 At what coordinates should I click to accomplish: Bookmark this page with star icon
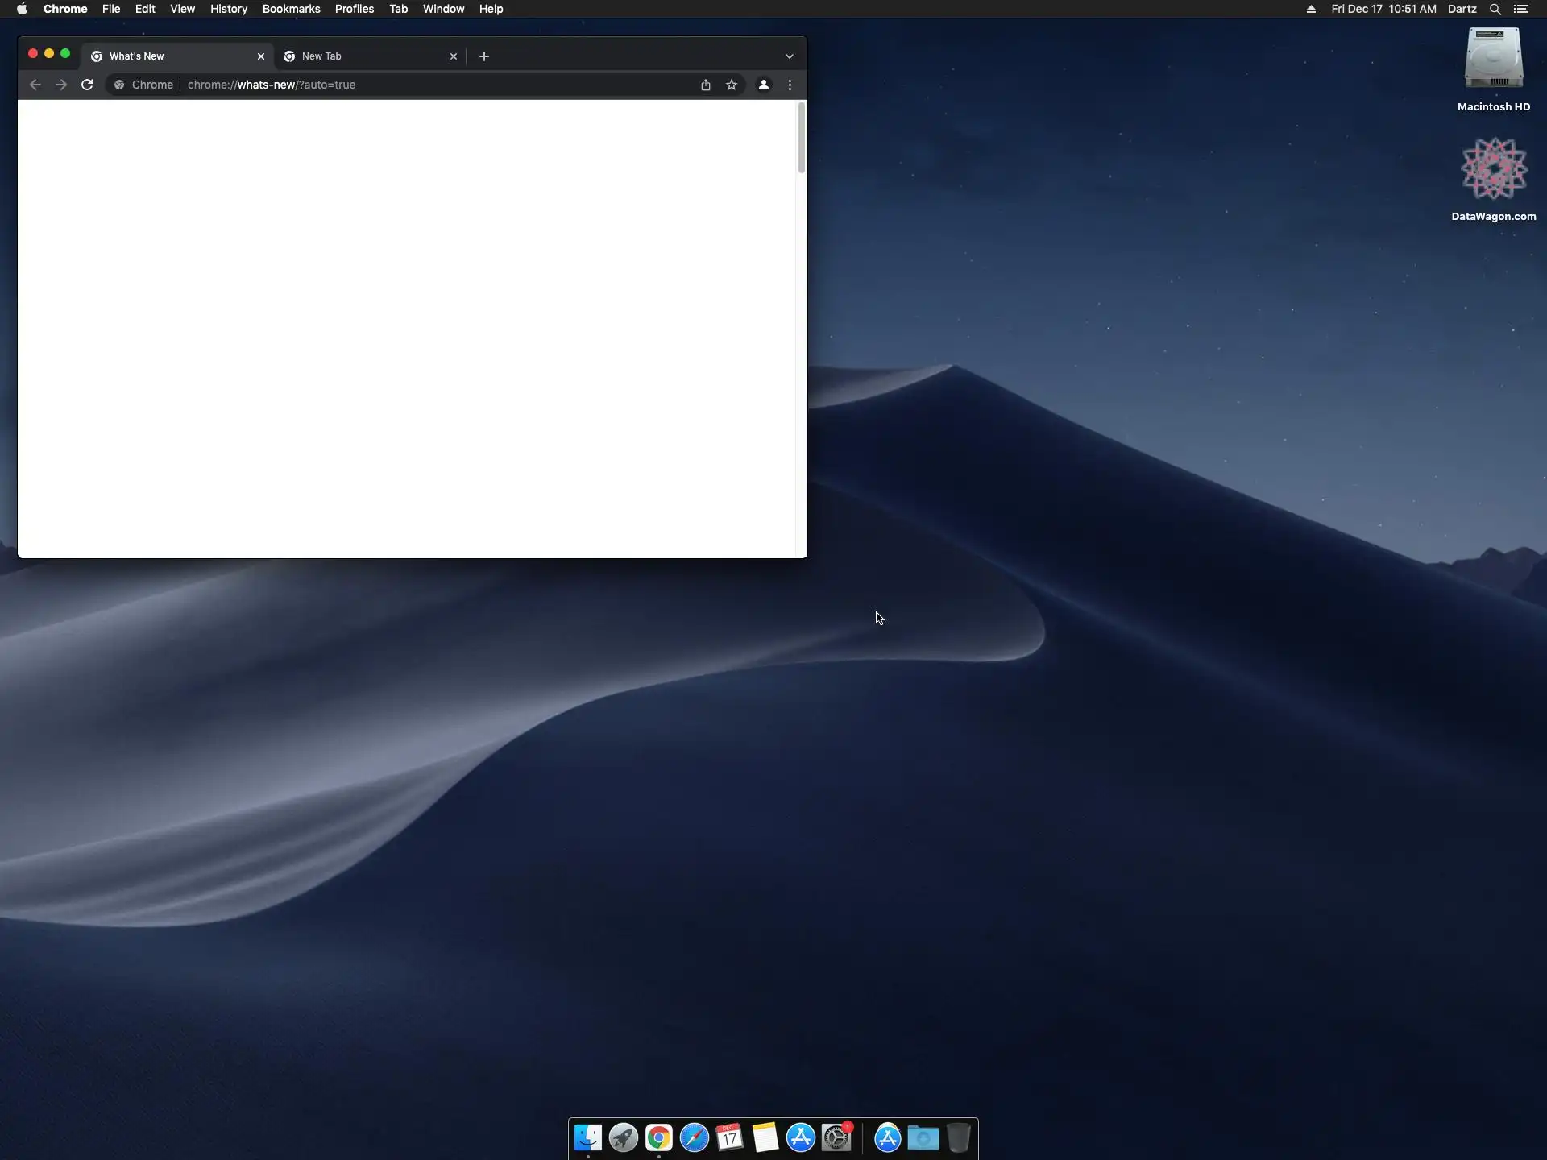[x=732, y=85]
